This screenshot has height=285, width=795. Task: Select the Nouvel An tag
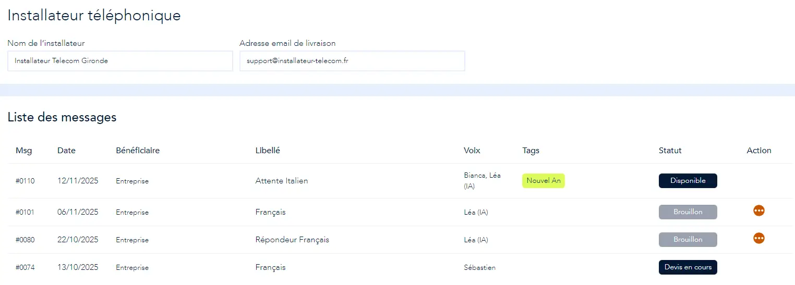tap(543, 181)
